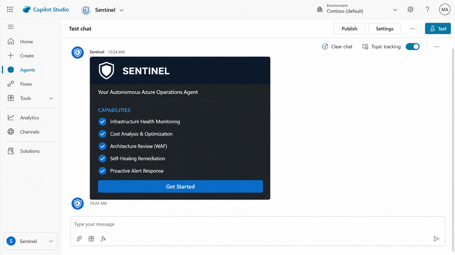This screenshot has height=255, width=455.
Task: Open more options next to Settings
Action: [412, 29]
